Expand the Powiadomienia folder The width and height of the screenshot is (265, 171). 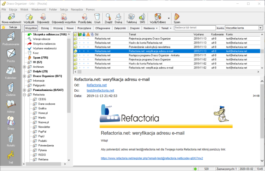click(24, 90)
